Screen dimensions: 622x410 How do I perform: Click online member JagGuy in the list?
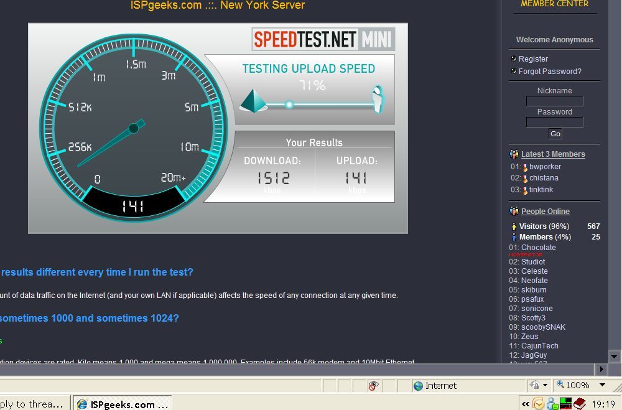pos(534,355)
